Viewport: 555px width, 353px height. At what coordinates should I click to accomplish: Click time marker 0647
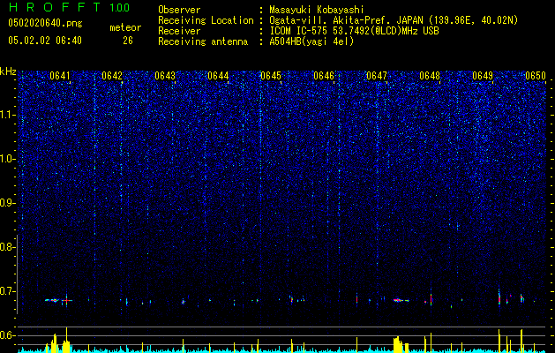377,76
